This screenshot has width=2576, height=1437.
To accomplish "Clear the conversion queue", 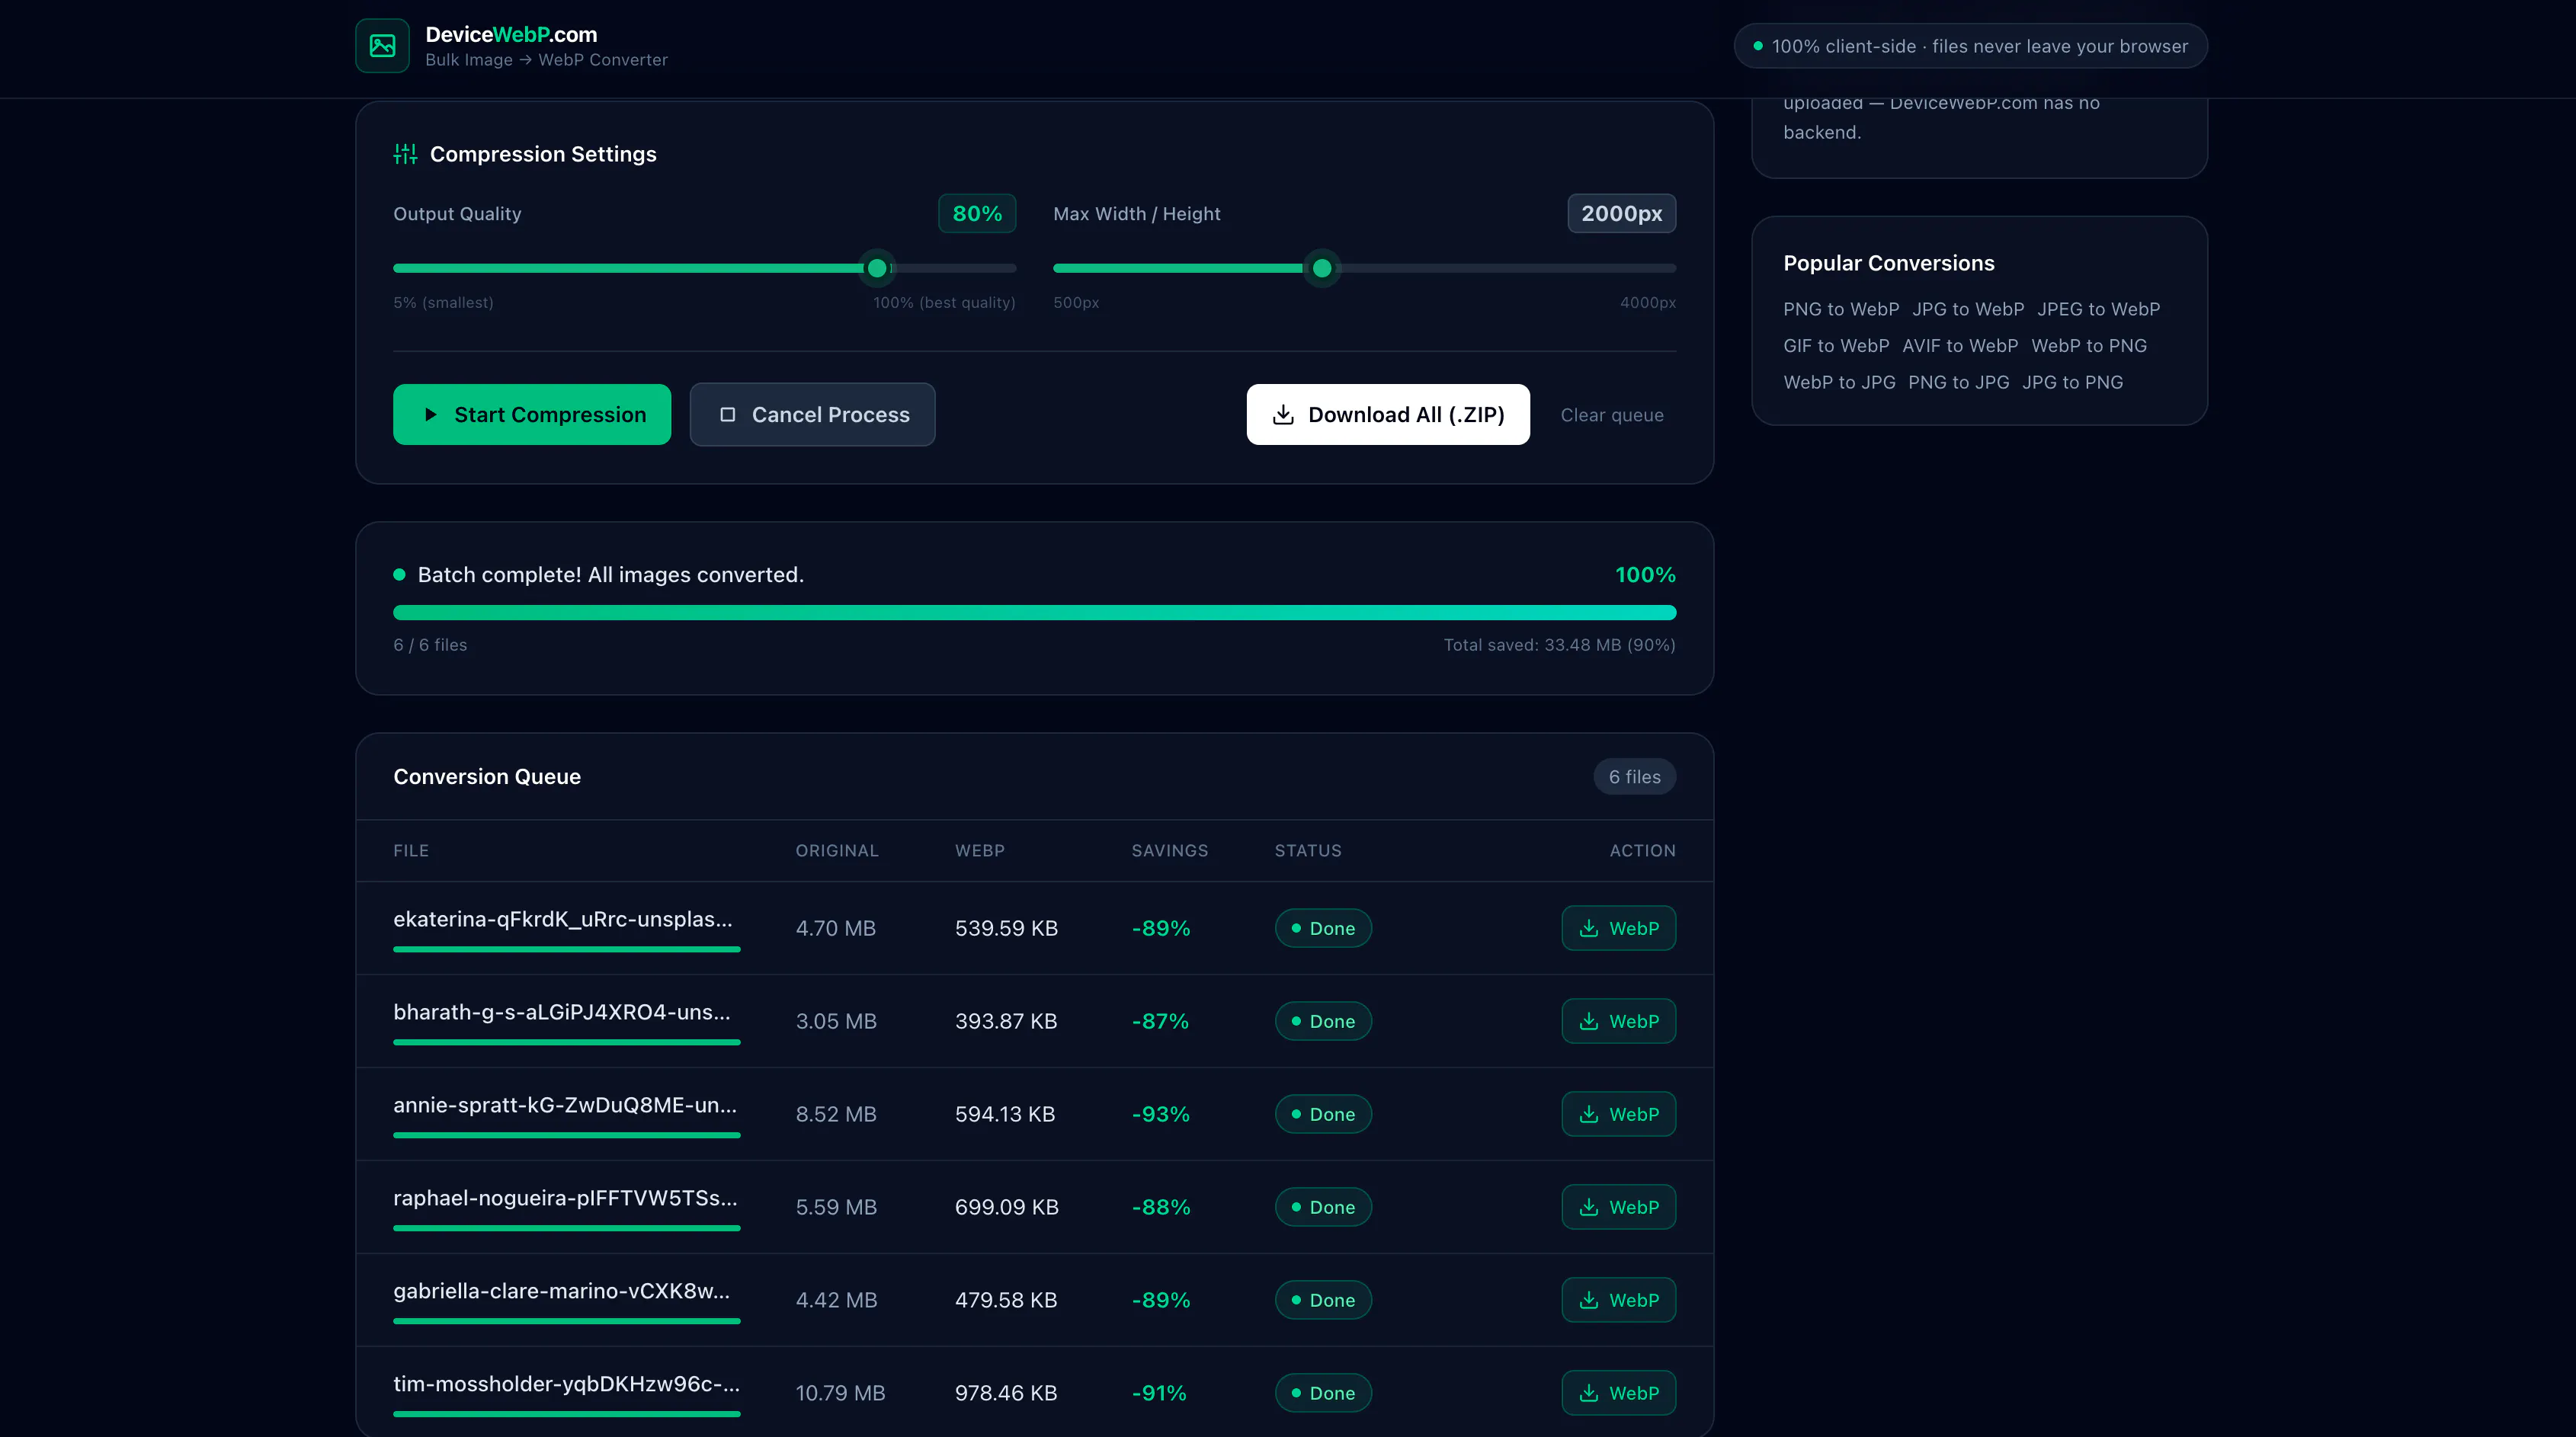I will [x=1612, y=415].
